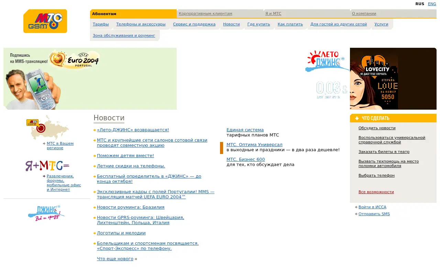Open the Логотипы и мелодии link

pos(121,233)
